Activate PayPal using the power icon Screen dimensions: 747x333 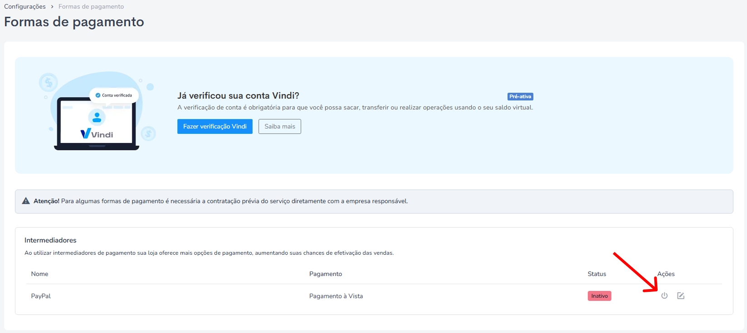[664, 296]
